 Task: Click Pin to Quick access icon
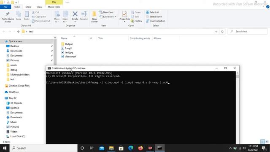tap(8, 17)
